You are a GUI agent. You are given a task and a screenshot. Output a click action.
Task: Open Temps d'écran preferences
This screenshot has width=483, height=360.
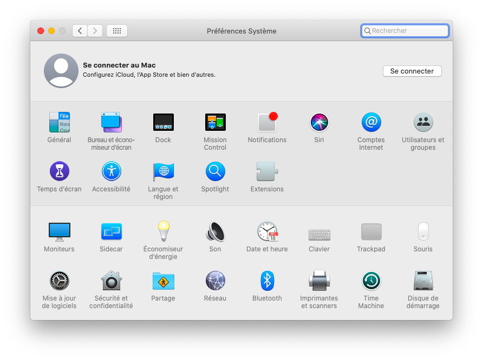60,171
